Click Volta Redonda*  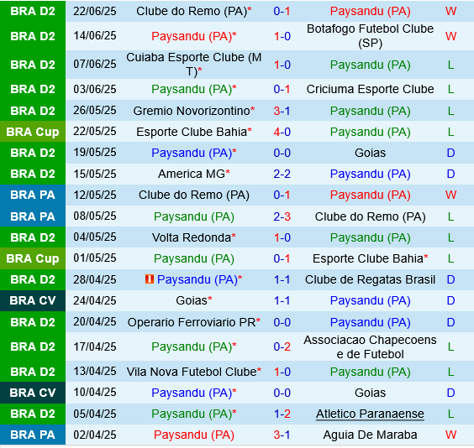point(194,237)
